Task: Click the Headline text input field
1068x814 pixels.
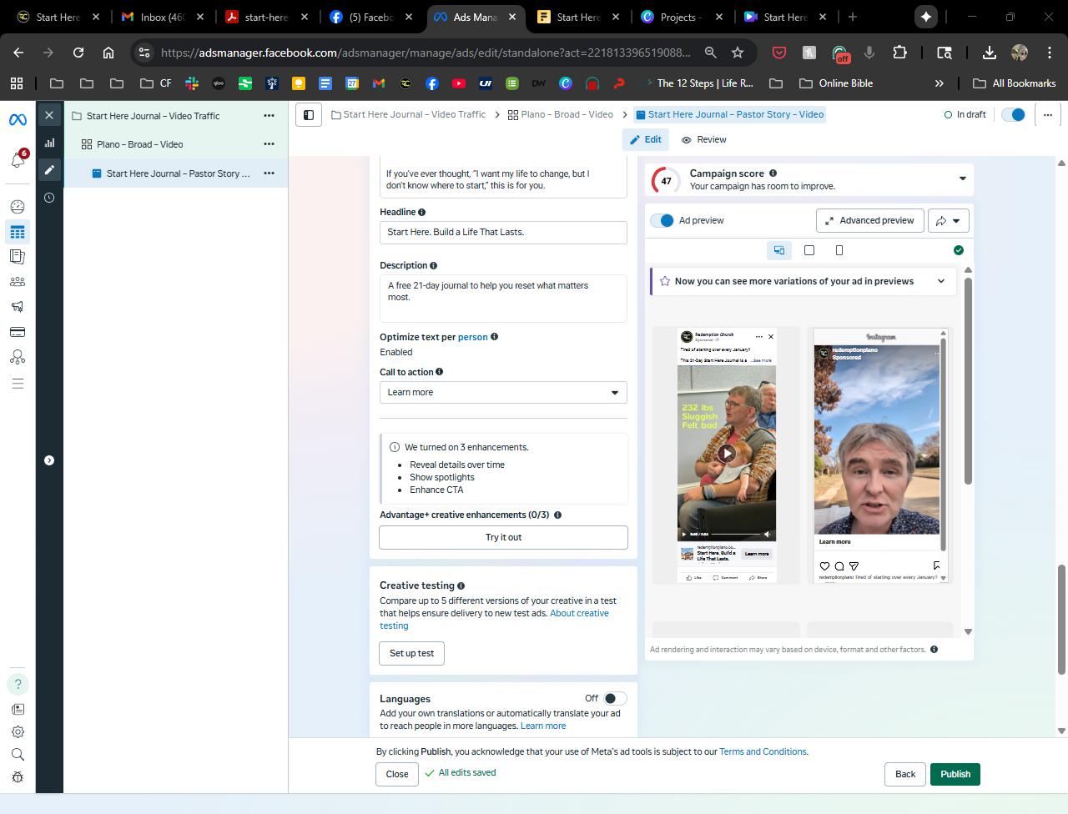Action: point(503,233)
